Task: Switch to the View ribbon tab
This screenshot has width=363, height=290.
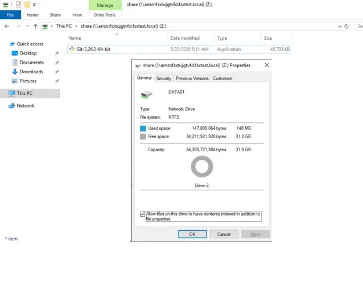Action: [77, 15]
